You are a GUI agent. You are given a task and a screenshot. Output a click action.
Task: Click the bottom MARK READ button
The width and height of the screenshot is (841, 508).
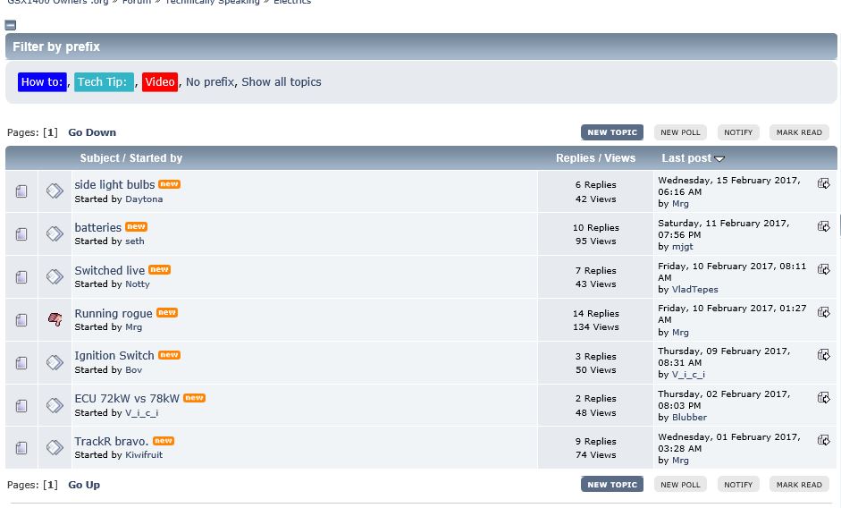tap(799, 485)
